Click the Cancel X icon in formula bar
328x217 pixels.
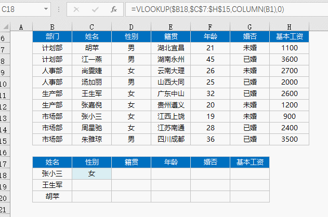[76, 9]
